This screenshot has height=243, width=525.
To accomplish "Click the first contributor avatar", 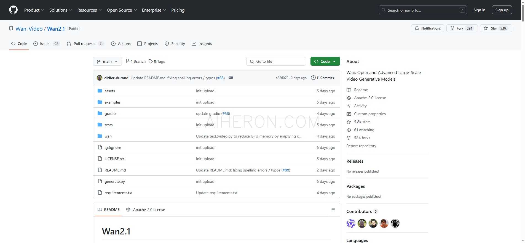I will click(351, 223).
